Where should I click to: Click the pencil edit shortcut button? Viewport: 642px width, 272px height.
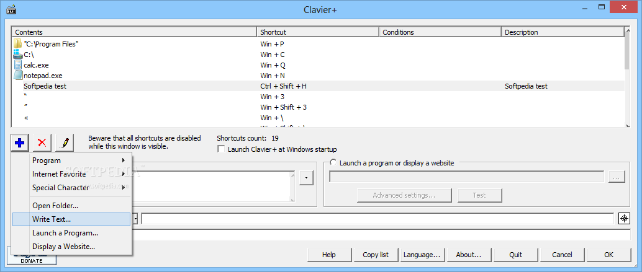(65, 143)
